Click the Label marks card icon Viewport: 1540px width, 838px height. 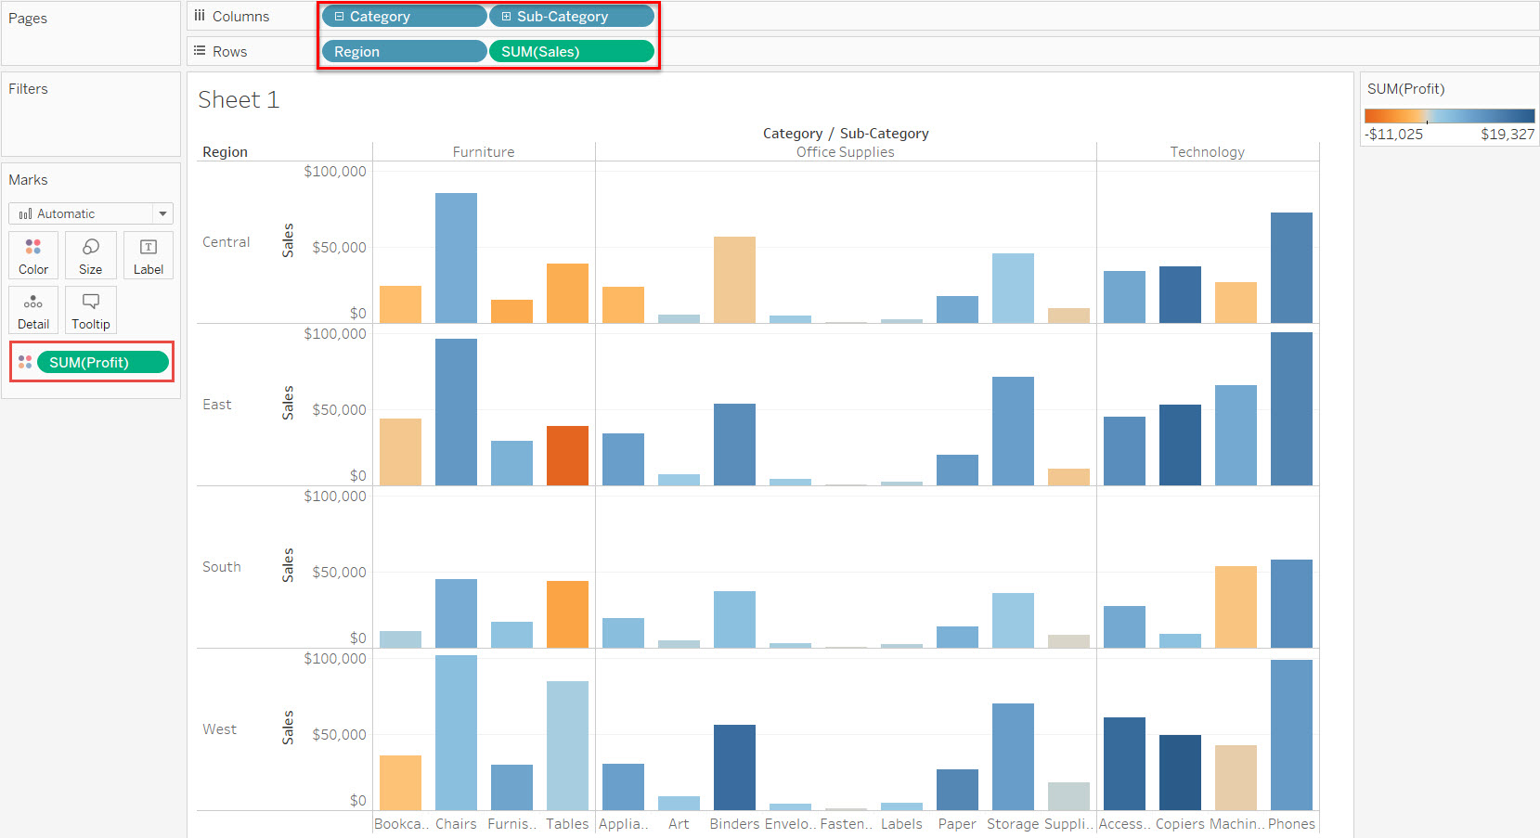coord(149,247)
